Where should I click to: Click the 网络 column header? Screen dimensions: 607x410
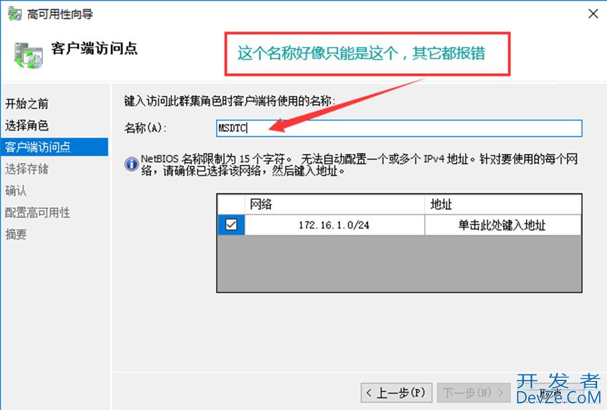(x=334, y=204)
